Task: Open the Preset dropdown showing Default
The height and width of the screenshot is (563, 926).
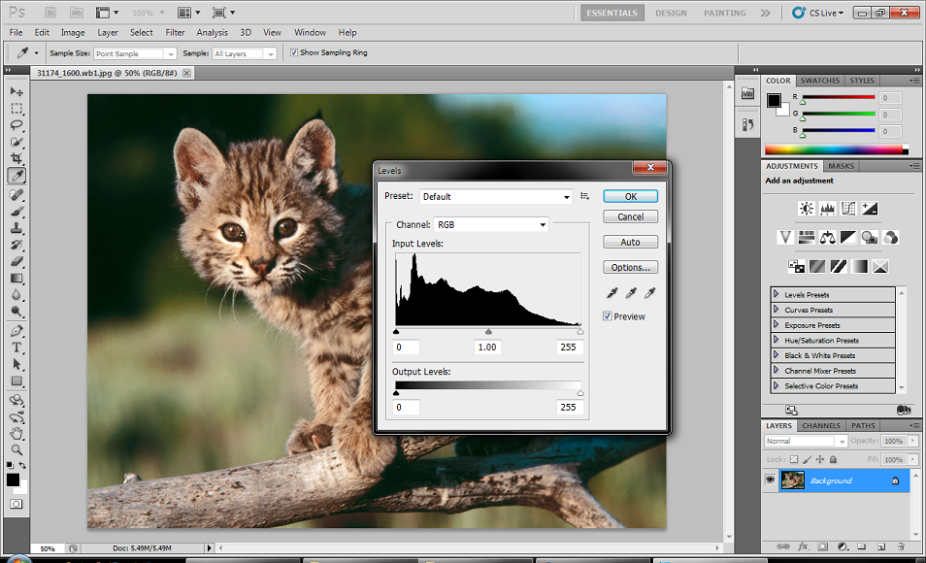Action: [496, 197]
